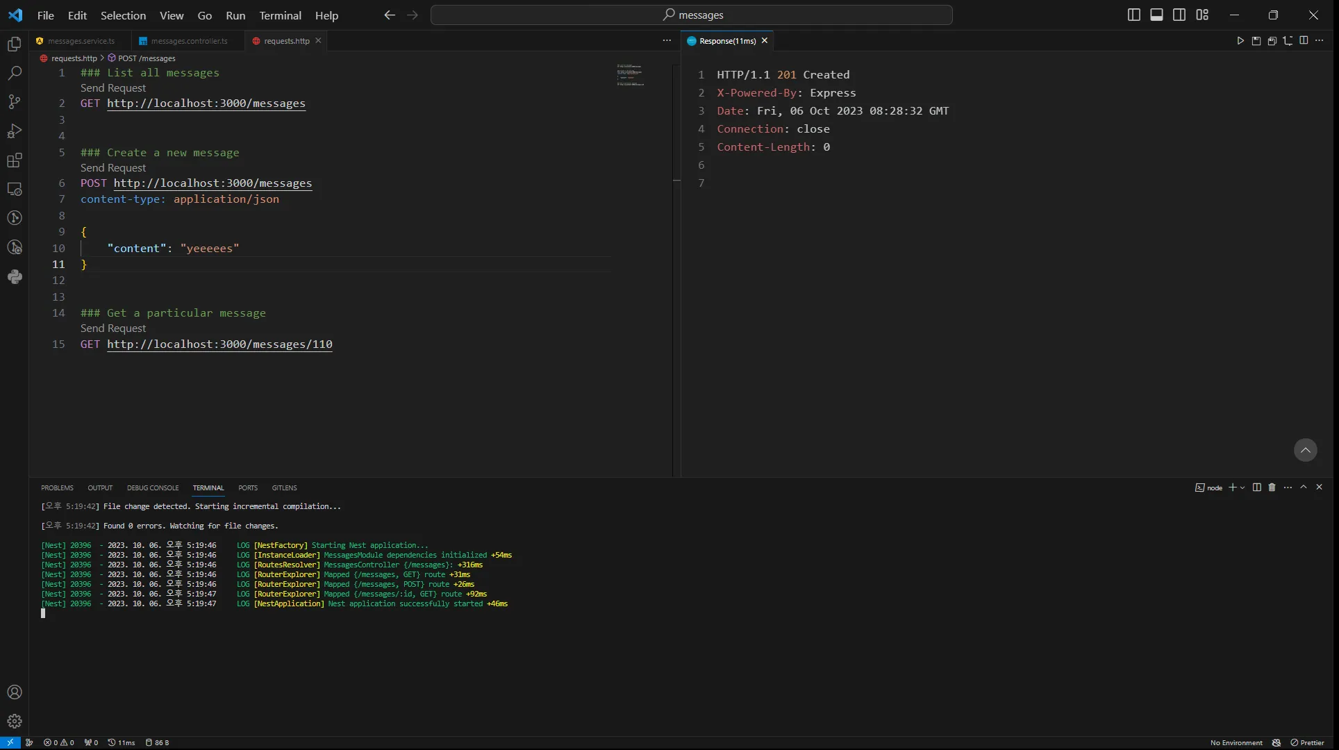
Task: Open the Python extension sidebar icon
Action: click(x=15, y=277)
